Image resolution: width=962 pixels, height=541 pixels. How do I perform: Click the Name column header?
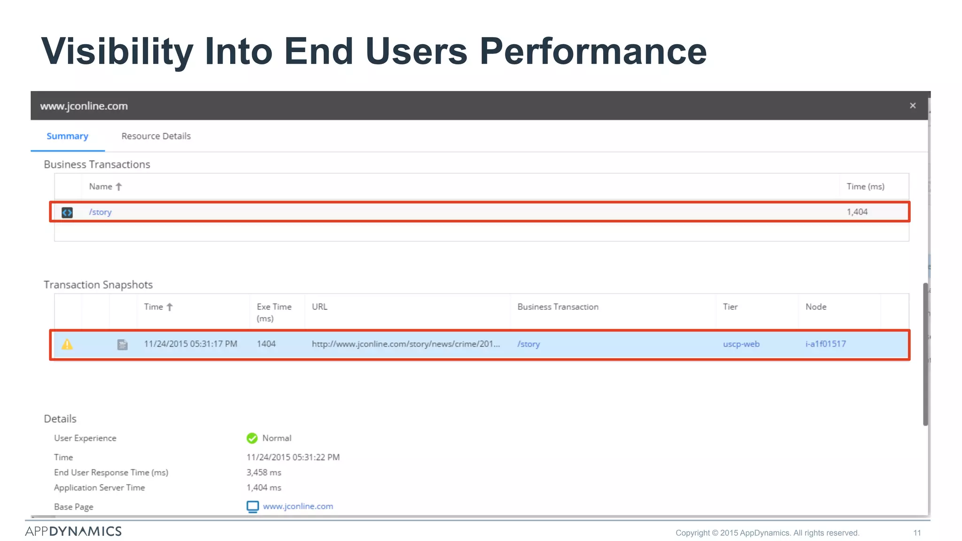pos(101,186)
